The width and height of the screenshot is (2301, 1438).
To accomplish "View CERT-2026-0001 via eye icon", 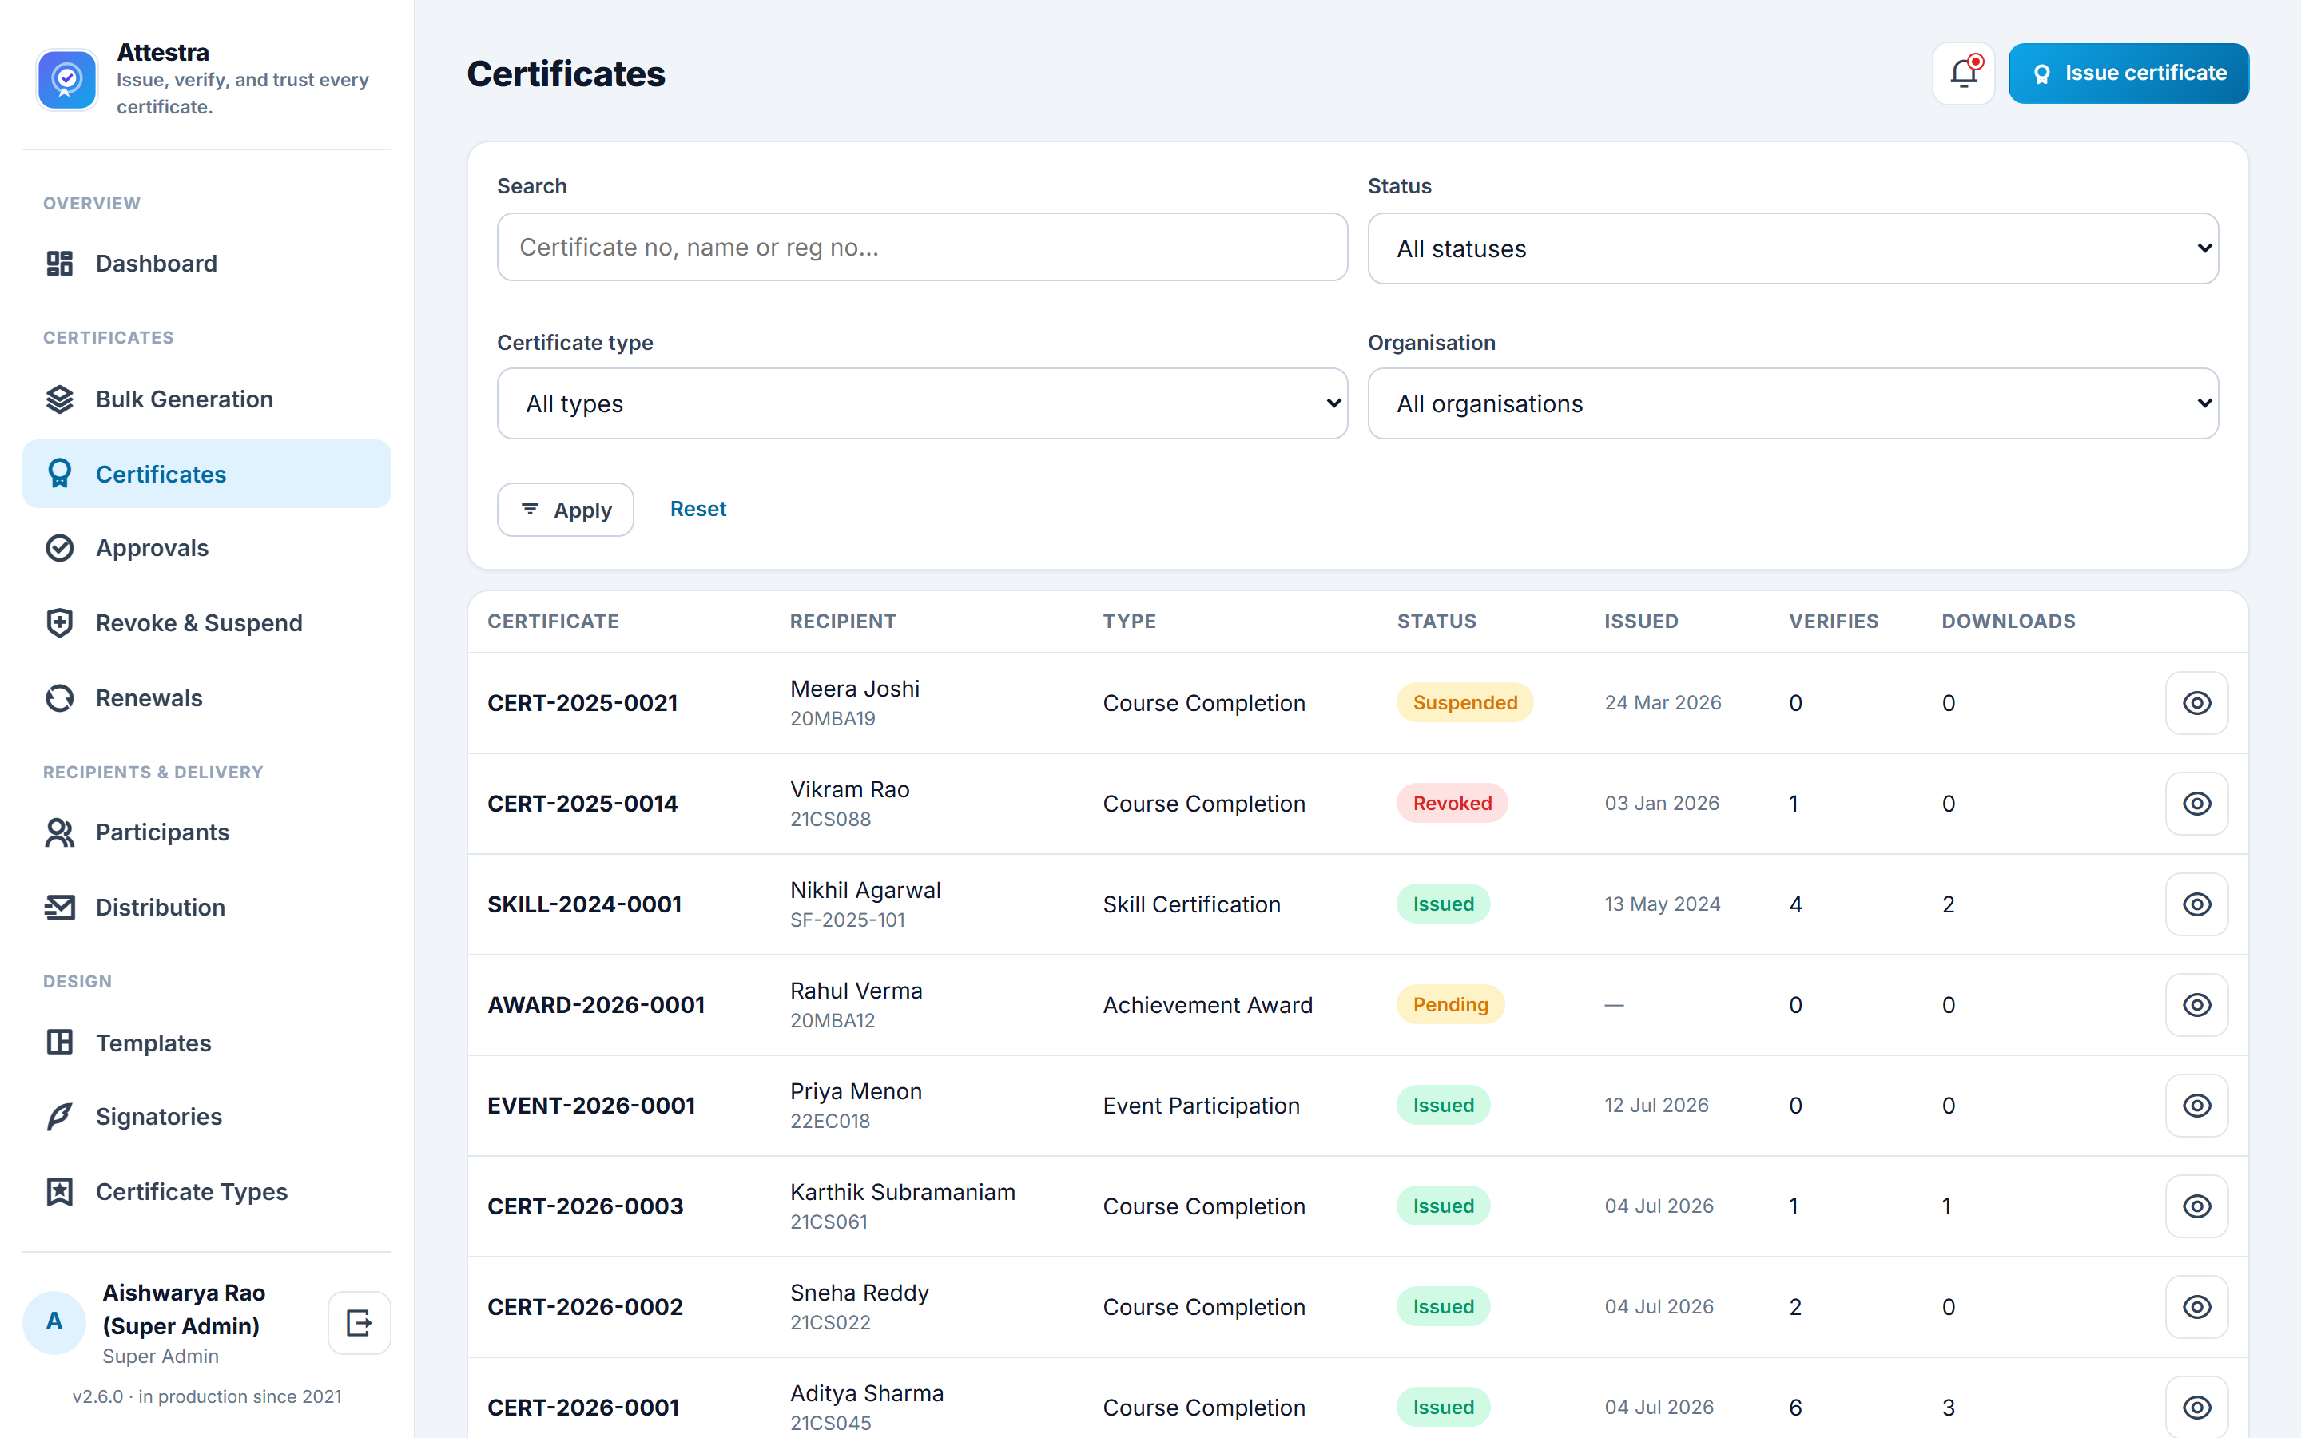I will click(x=2196, y=1408).
